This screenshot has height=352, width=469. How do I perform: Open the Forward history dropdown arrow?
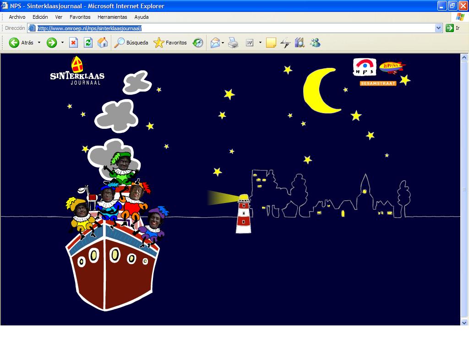click(62, 43)
